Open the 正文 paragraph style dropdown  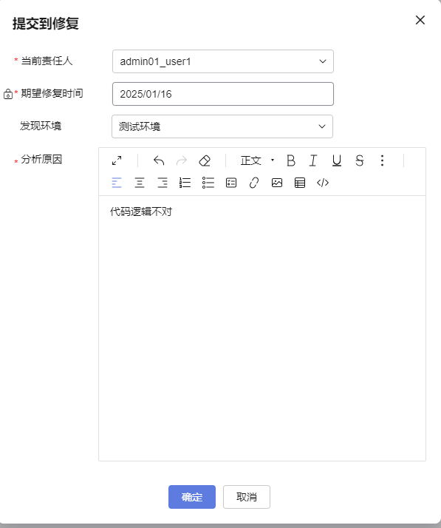point(257,160)
